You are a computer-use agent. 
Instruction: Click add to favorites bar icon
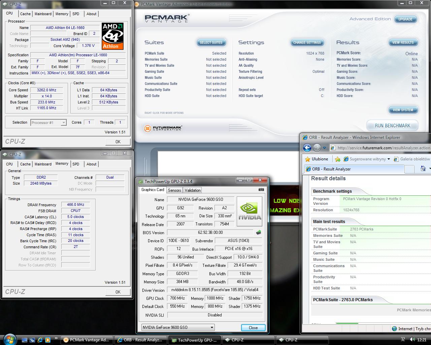[338, 159]
